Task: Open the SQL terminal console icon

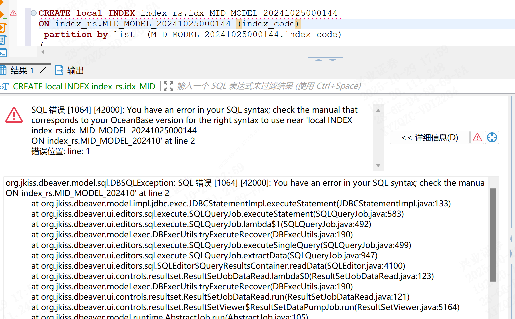Action: [3, 53]
